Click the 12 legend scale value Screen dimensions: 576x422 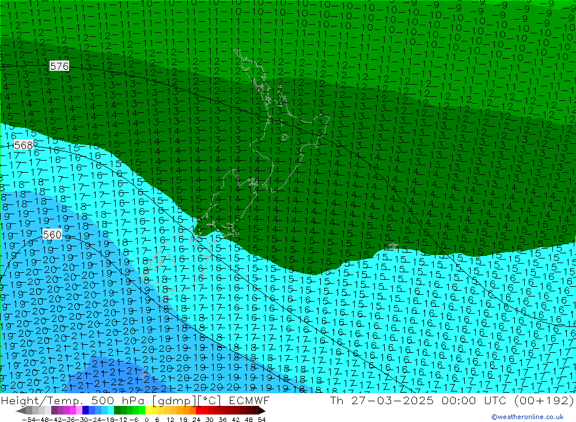pos(170,420)
